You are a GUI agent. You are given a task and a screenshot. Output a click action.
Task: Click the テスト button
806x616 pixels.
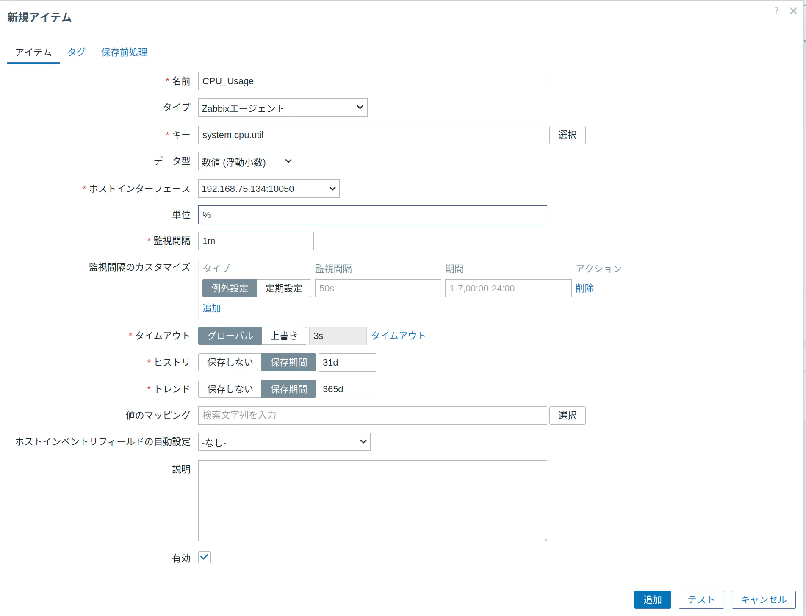point(701,600)
